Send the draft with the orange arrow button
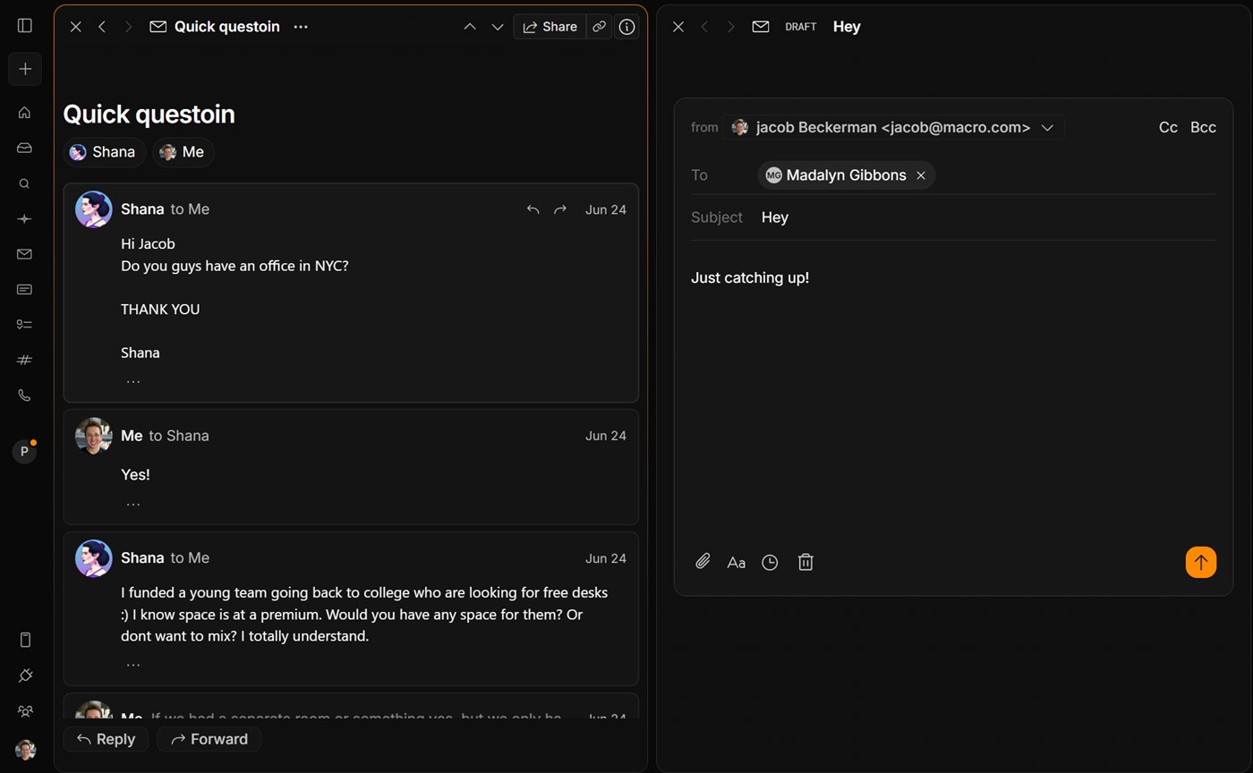Screen dimensions: 1253x773 point(1201,562)
